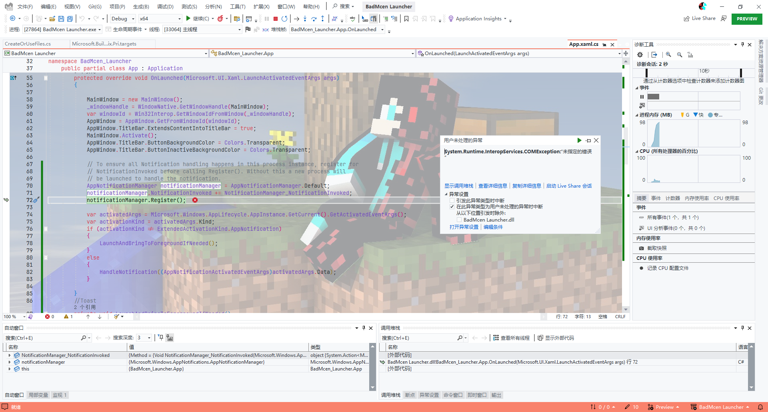Toggle Show External Code in call stack
This screenshot has height=412, width=768.
(x=556, y=338)
